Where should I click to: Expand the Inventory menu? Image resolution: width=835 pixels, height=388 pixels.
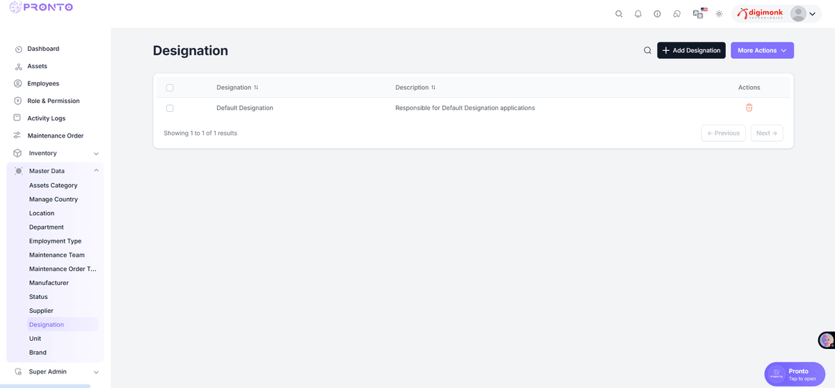(96, 154)
